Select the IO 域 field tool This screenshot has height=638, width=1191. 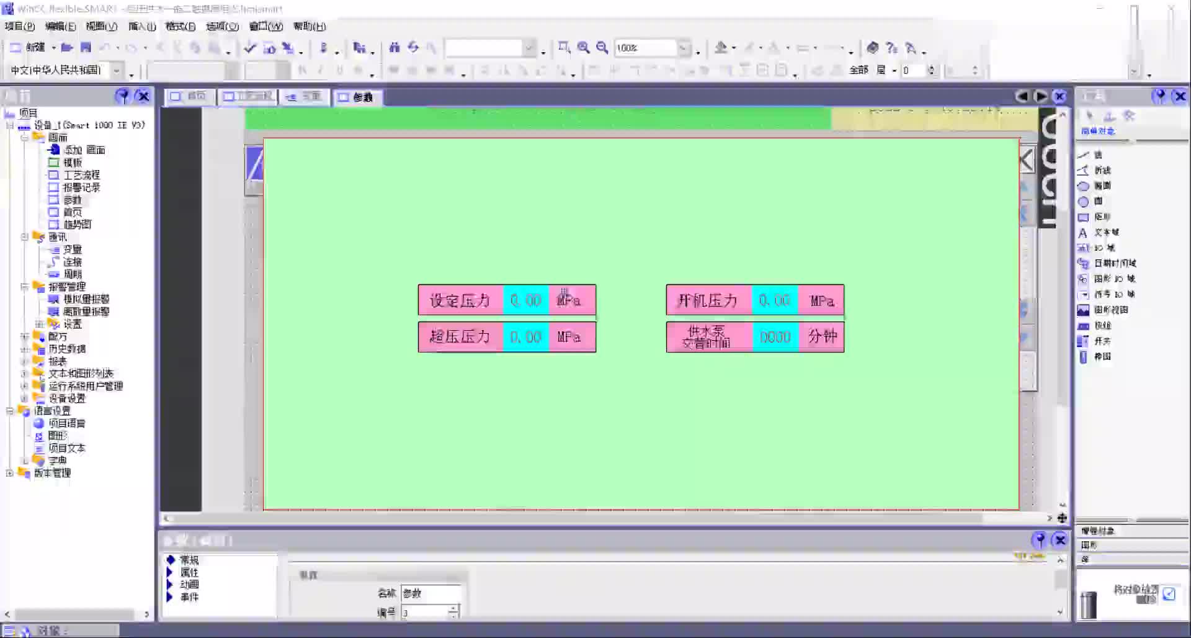pos(1096,248)
